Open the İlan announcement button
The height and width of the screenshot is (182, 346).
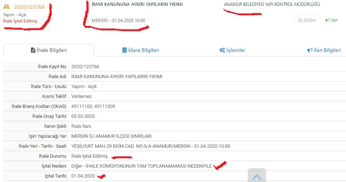pyautogui.click(x=331, y=20)
